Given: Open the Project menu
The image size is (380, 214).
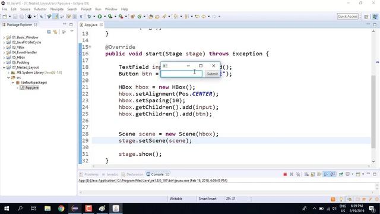Looking at the screenshot, I should coord(86,10).
